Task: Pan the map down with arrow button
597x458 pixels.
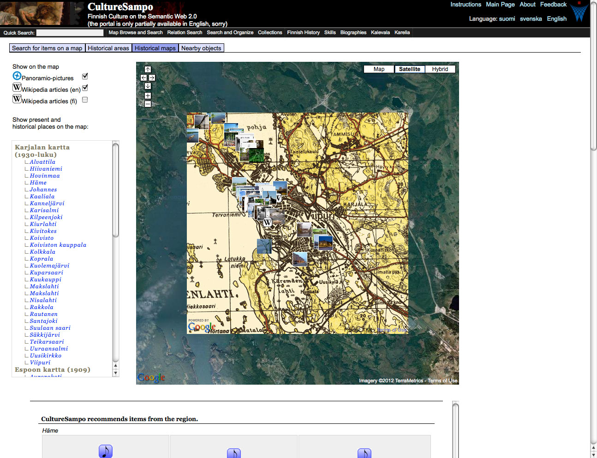Action: [148, 86]
